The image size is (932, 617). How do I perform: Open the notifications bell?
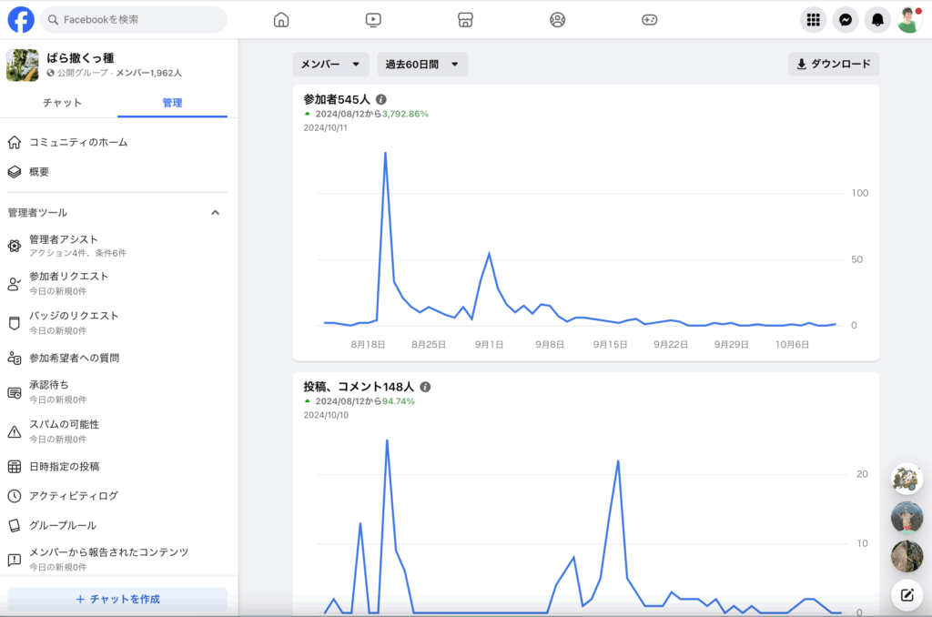877,20
